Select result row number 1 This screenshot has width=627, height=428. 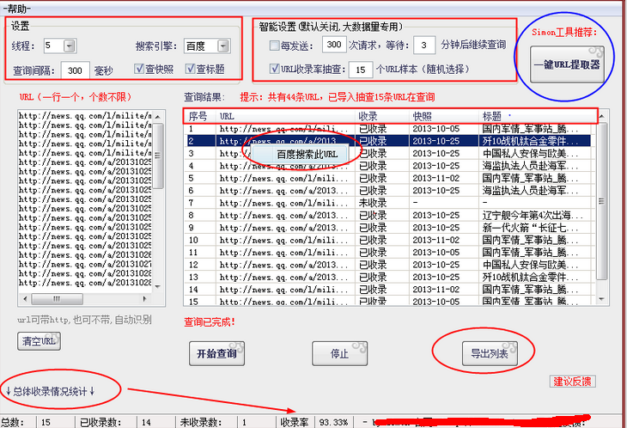click(x=192, y=129)
